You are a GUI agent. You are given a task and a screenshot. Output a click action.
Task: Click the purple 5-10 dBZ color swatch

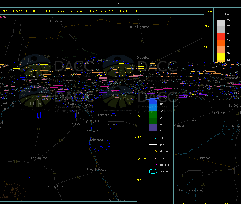point(153,128)
